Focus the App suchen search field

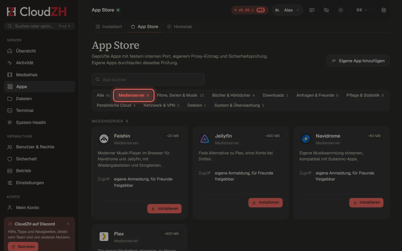coord(148,80)
